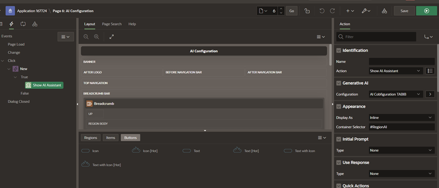Open the action picker list button

tap(430, 71)
